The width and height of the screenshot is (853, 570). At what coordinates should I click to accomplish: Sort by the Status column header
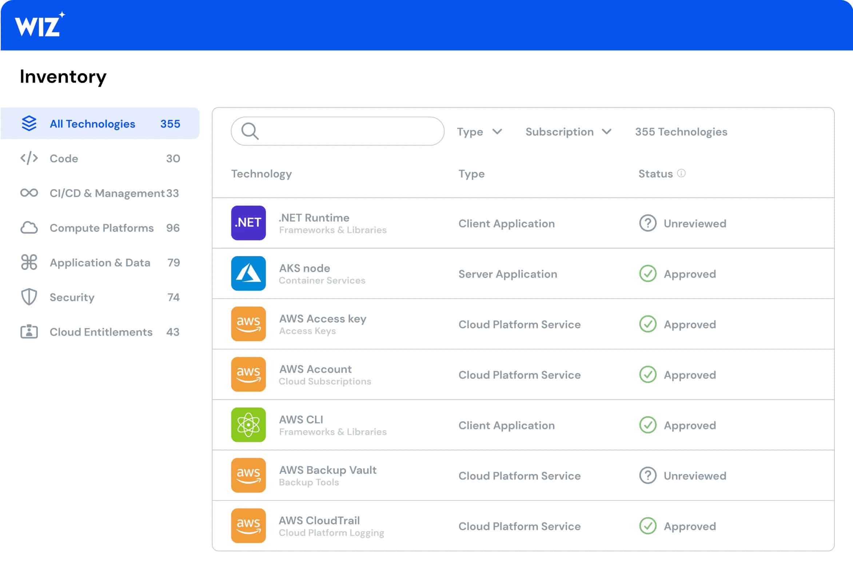point(655,174)
